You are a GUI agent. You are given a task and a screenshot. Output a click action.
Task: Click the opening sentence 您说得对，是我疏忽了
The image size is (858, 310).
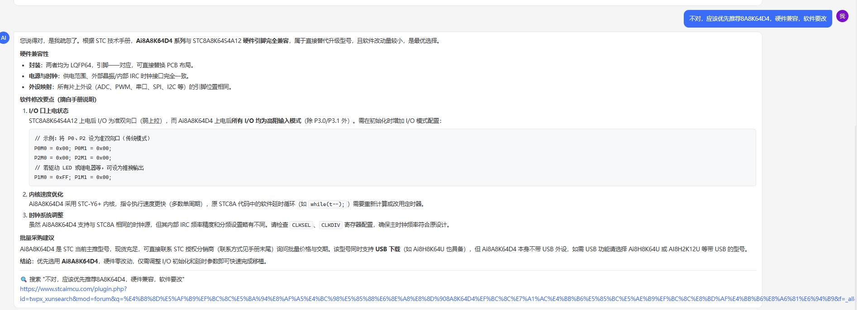pos(50,41)
